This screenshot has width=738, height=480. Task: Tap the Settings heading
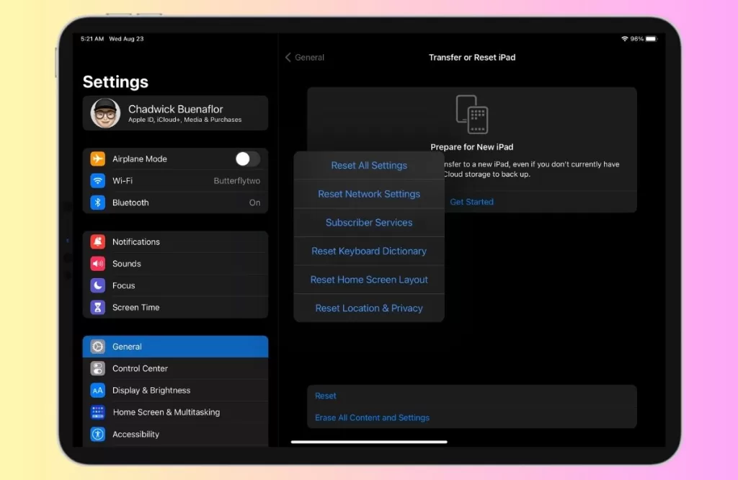[x=115, y=82]
